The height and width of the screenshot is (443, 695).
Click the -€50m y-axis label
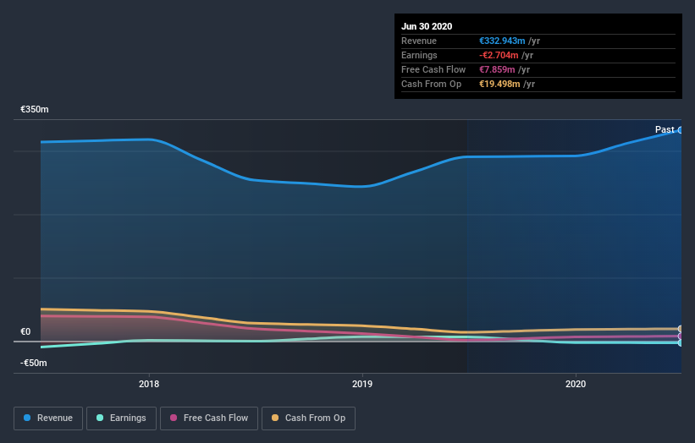[34, 363]
